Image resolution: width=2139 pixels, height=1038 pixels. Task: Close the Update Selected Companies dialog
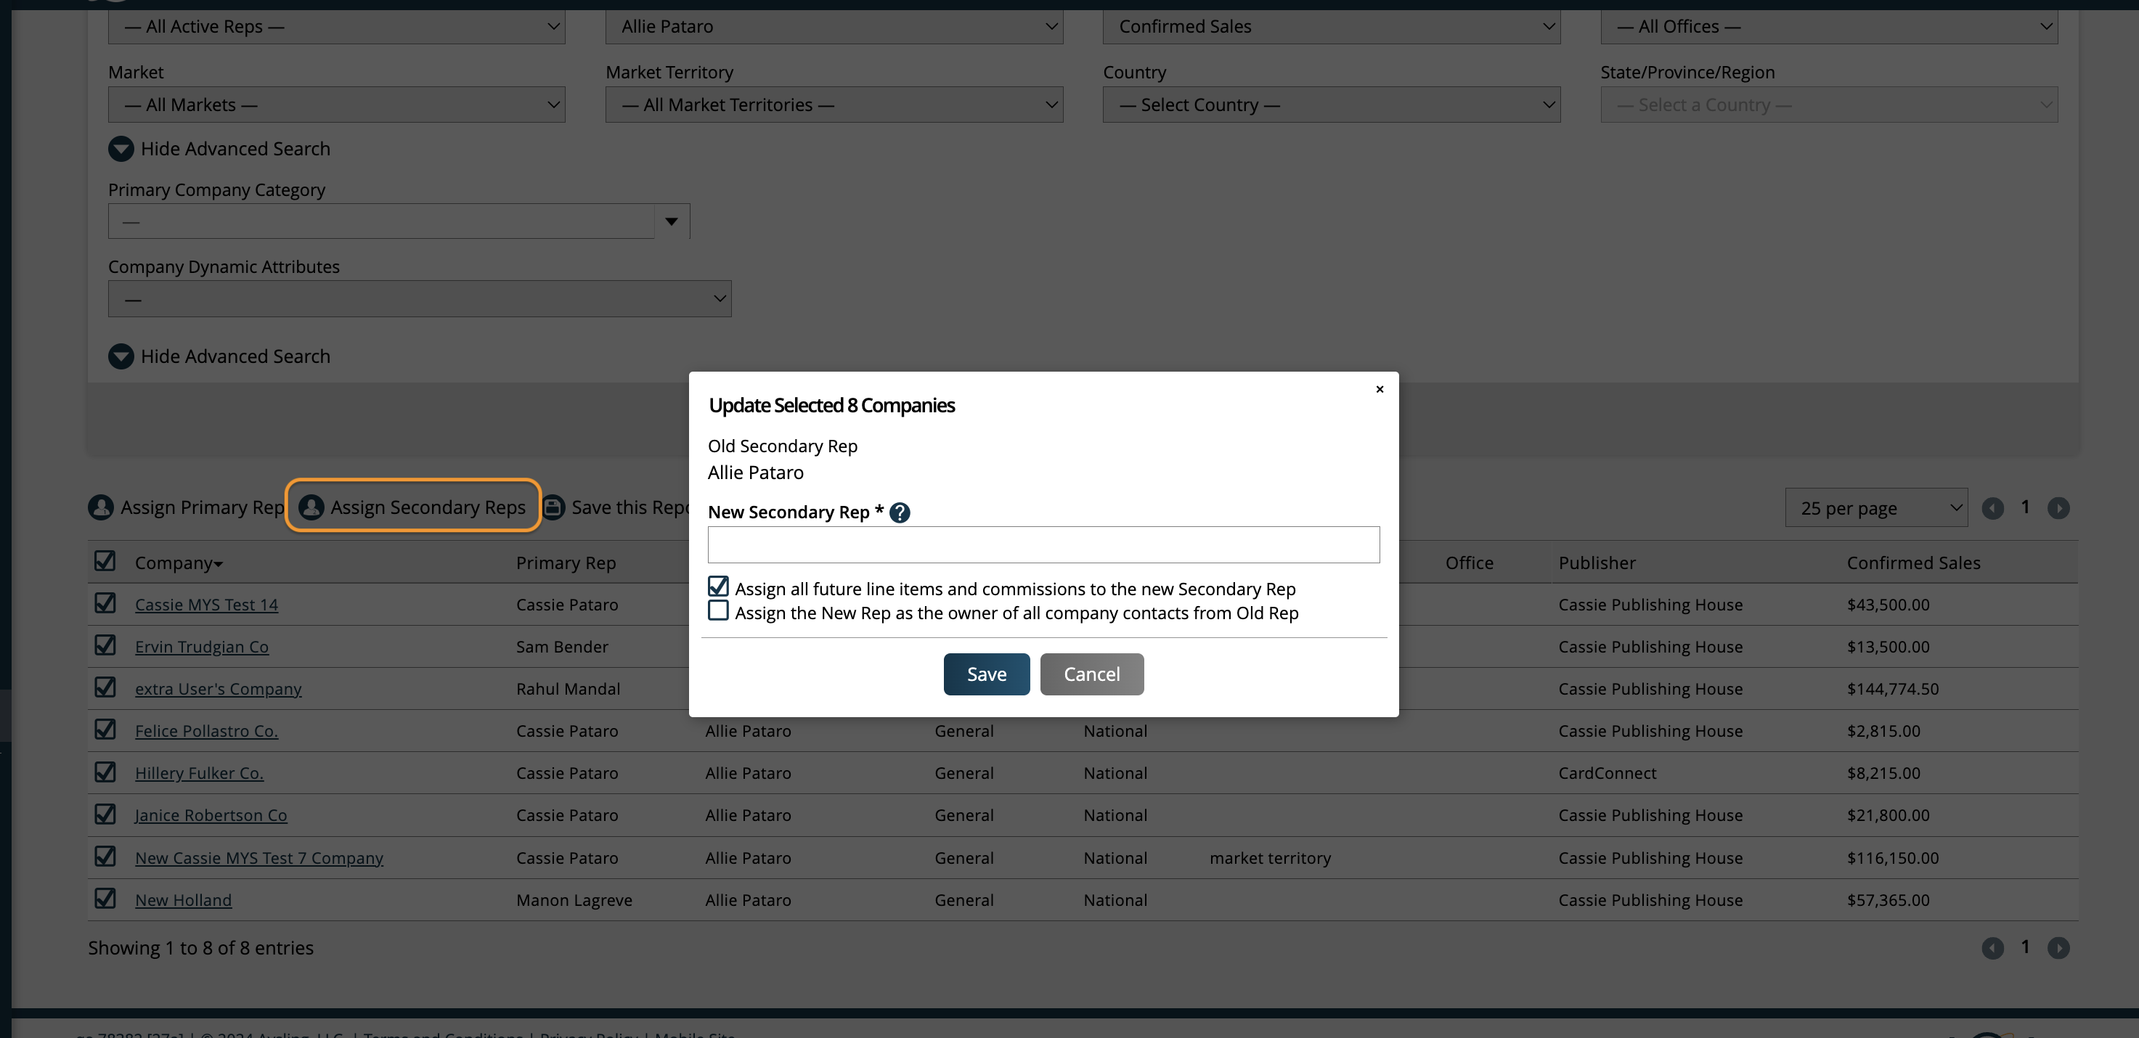[1380, 390]
